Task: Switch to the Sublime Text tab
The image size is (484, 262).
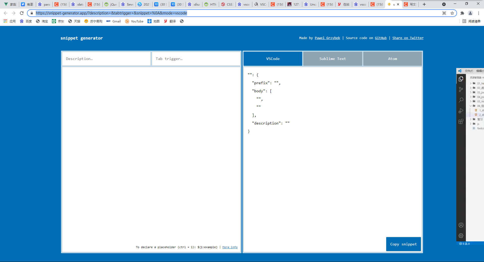Action: (x=332, y=58)
